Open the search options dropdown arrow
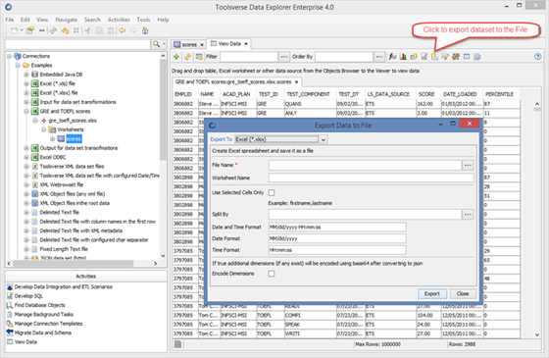Viewport: 549px width, 358px height. (164, 44)
